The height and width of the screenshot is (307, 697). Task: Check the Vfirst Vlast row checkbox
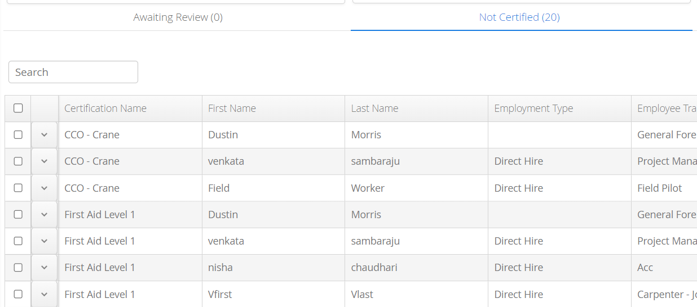[x=18, y=294]
